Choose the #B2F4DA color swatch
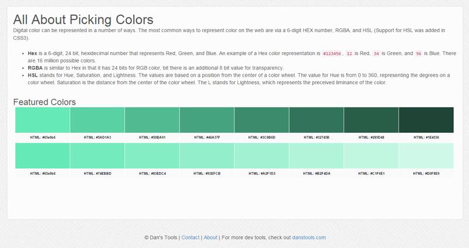 316,156
